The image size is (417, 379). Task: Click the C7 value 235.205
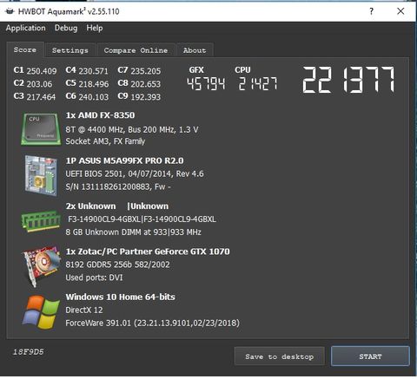(x=146, y=71)
